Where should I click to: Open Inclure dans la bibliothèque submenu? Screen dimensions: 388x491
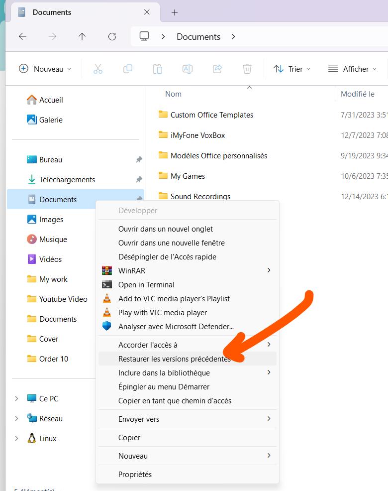[x=188, y=373]
